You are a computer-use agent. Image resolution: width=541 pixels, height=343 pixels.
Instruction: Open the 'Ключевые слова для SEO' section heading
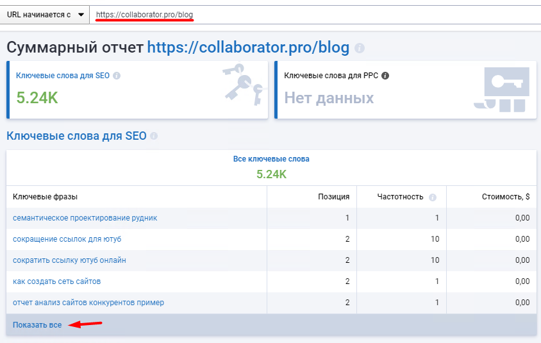point(76,136)
